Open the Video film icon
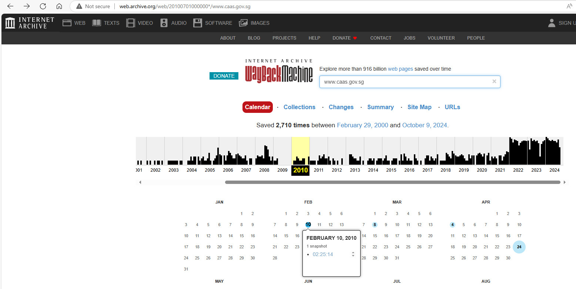 pos(131,23)
